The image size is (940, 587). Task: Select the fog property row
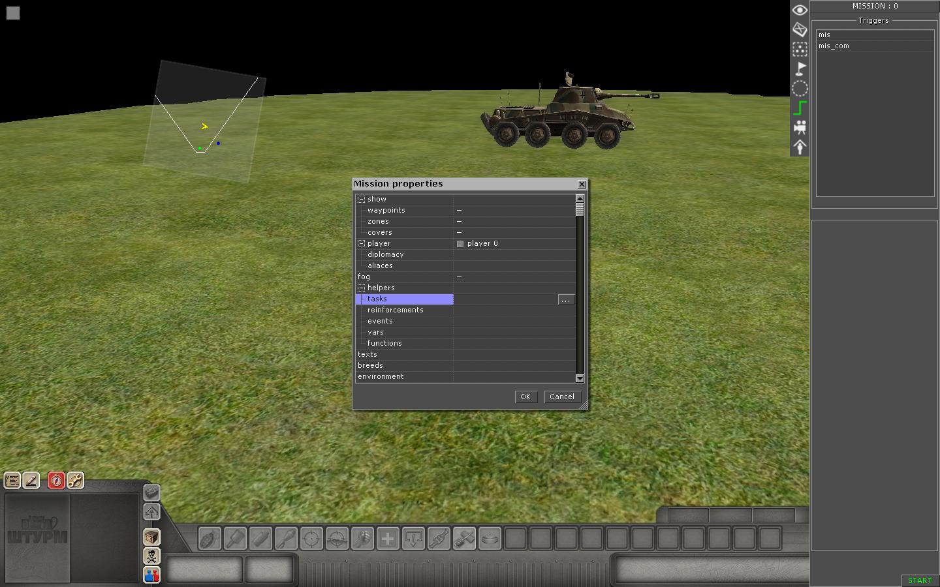(465, 277)
